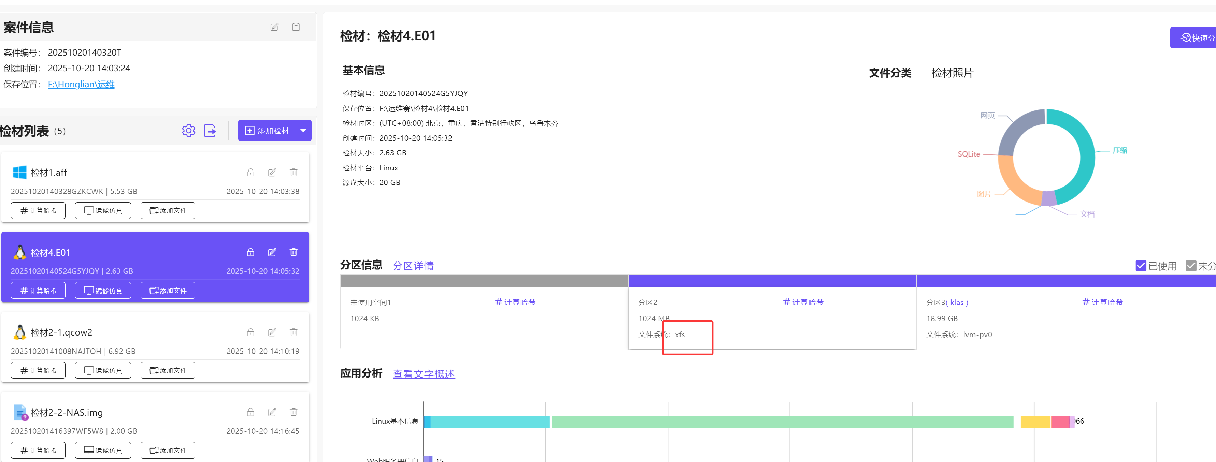Click the case info clipboard icon
Viewport: 1216px width, 462px height.
pos(296,27)
